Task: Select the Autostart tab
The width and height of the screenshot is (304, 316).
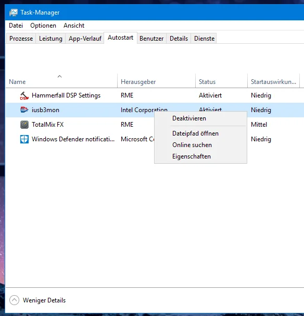Action: [120, 38]
